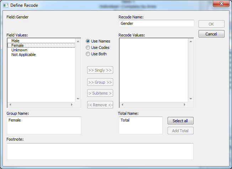Select Female in Field Values list
Viewport: 232px width, 169px height.
coord(17,45)
